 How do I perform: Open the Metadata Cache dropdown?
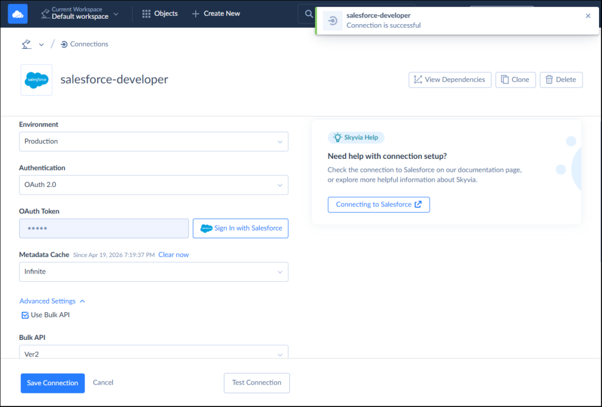click(153, 272)
